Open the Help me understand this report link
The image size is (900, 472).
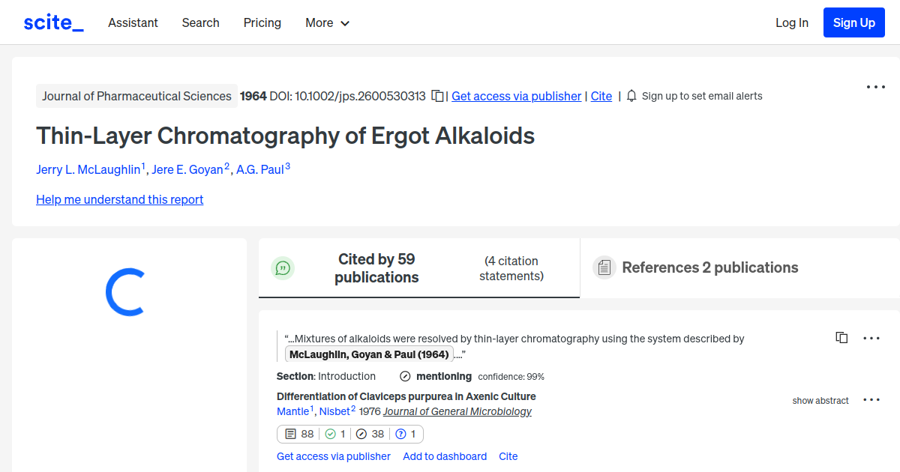pyautogui.click(x=119, y=199)
